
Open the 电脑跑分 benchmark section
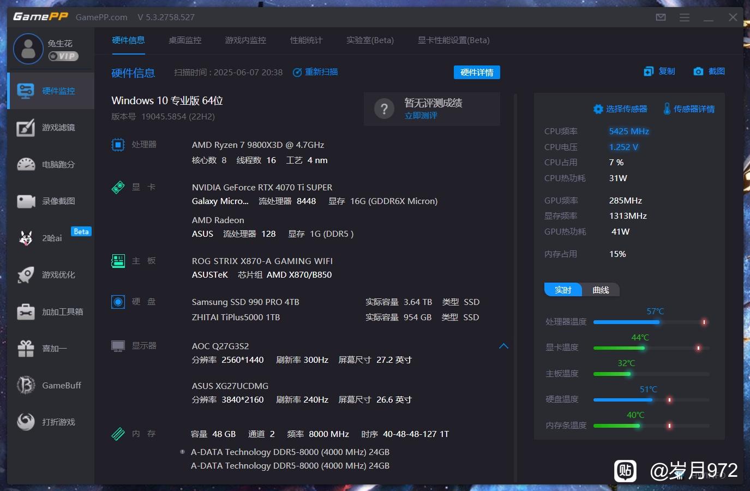[x=51, y=164]
